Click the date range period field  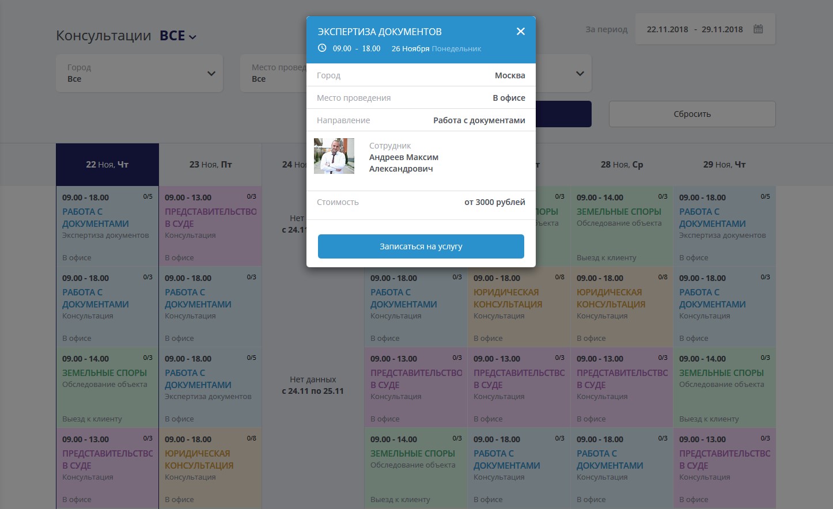click(x=694, y=29)
